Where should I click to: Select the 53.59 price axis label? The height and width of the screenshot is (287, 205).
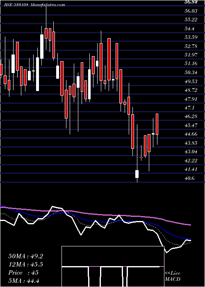[191, 37]
